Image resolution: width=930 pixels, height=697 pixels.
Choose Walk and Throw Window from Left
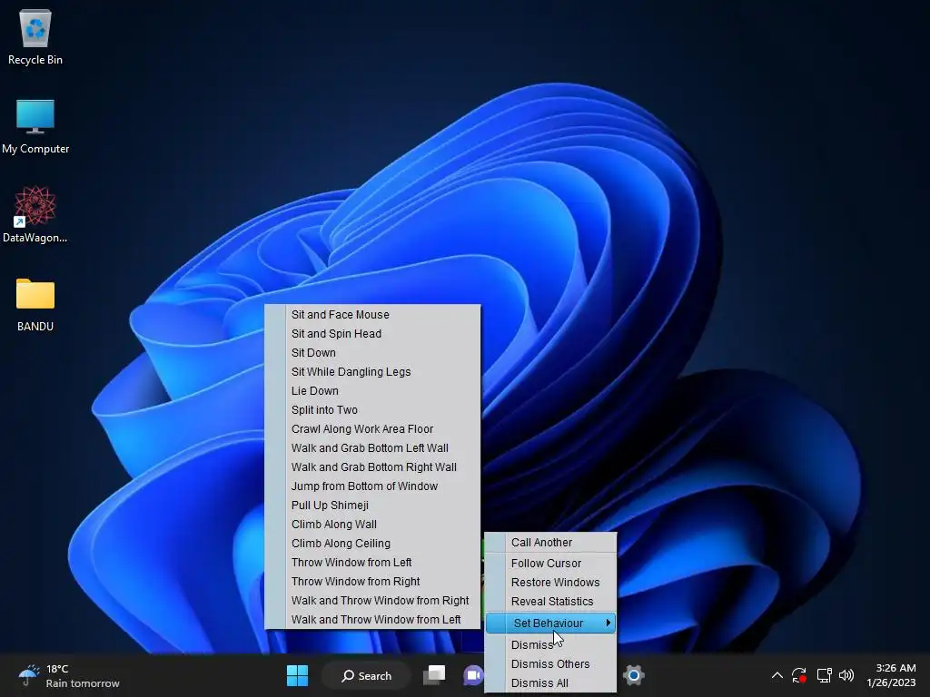pyautogui.click(x=372, y=619)
